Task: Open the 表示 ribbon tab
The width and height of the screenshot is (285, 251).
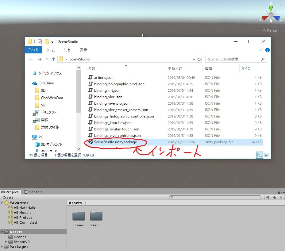Action: [83, 50]
